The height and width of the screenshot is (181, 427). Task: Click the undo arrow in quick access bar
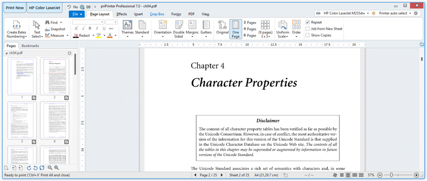pyautogui.click(x=69, y=6)
